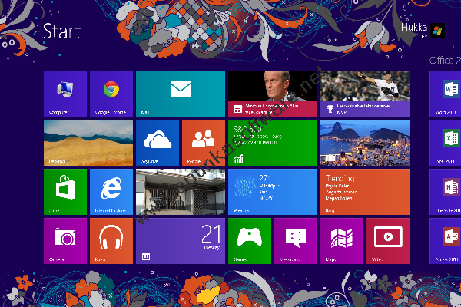The width and height of the screenshot is (461, 307).
Task: Open the People tile
Action: click(204, 143)
